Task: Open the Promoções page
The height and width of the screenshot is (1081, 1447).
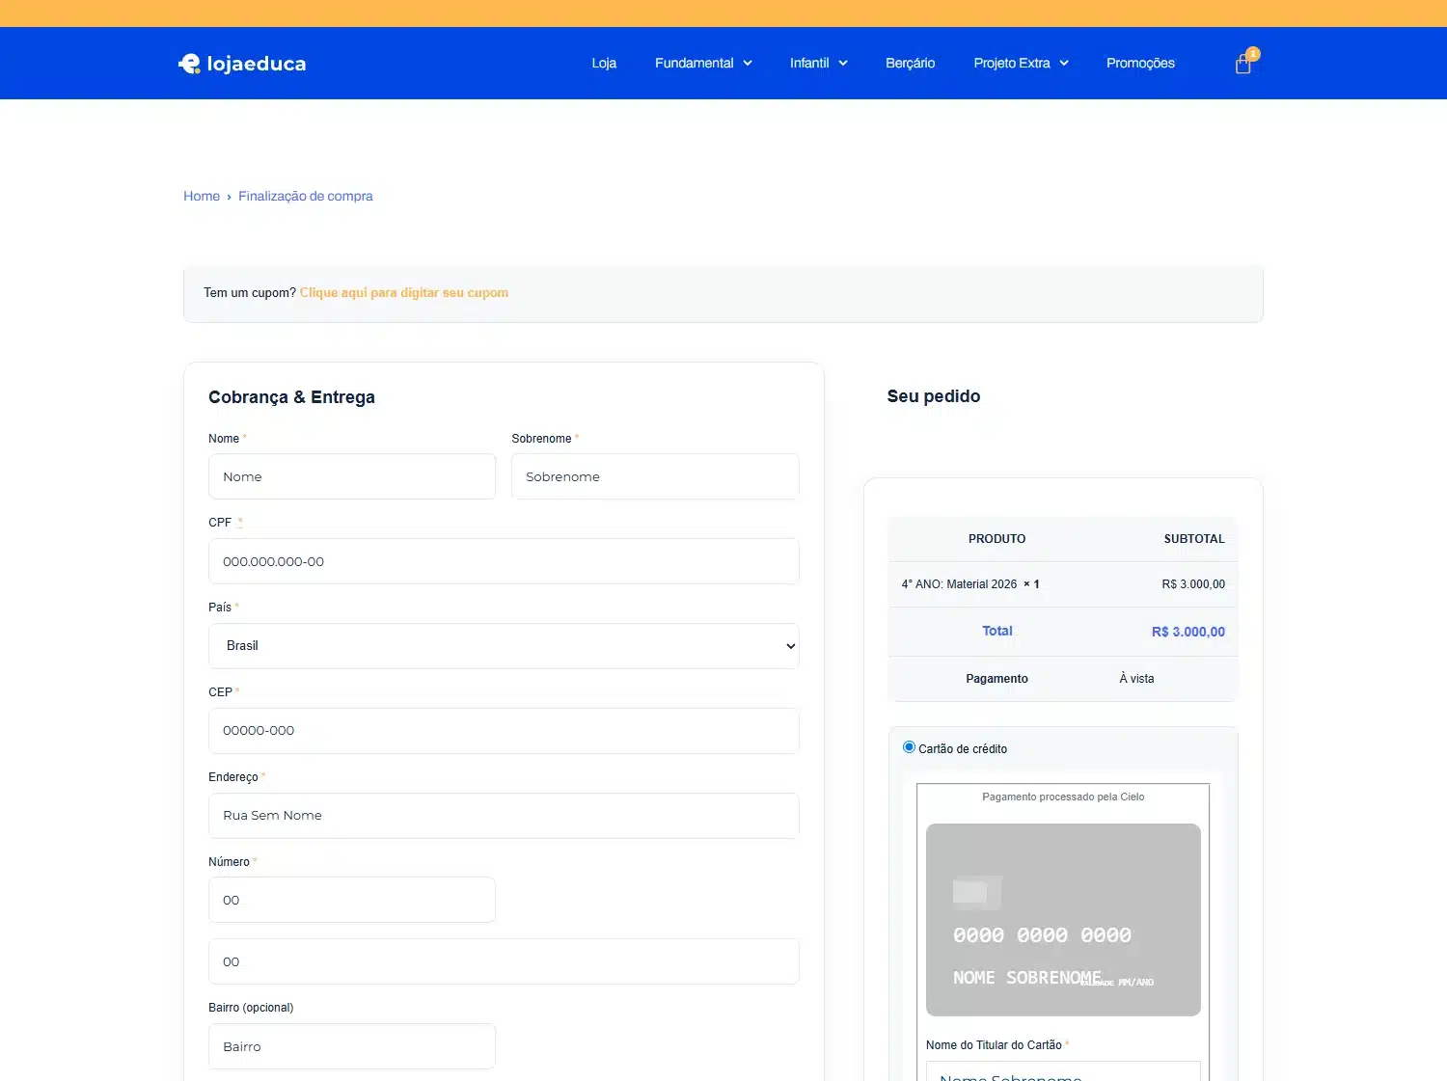Action: click(x=1140, y=64)
